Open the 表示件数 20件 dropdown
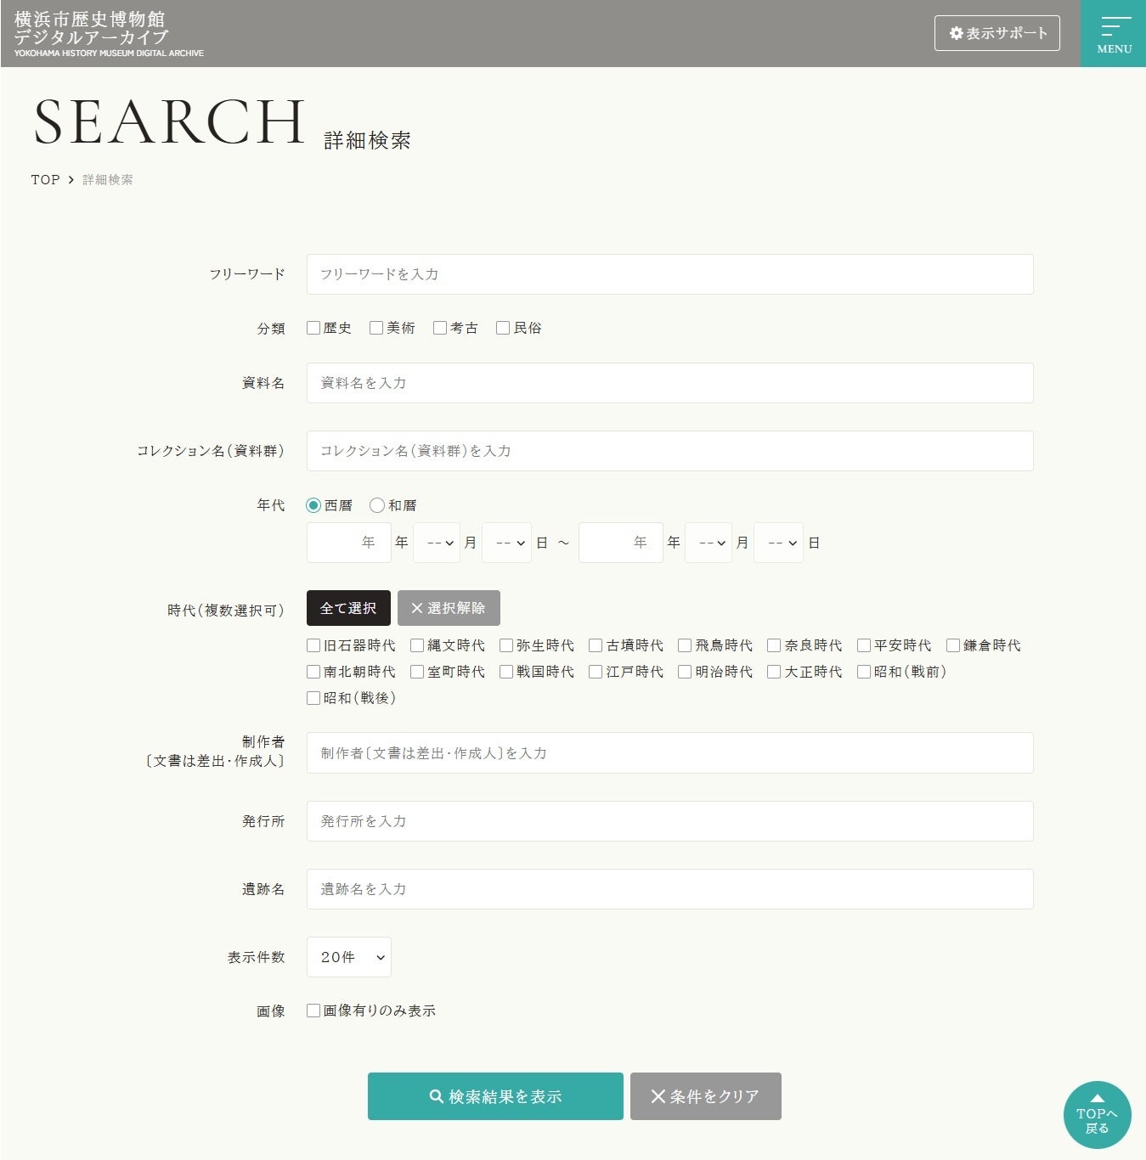Image resolution: width=1146 pixels, height=1160 pixels. click(x=349, y=957)
